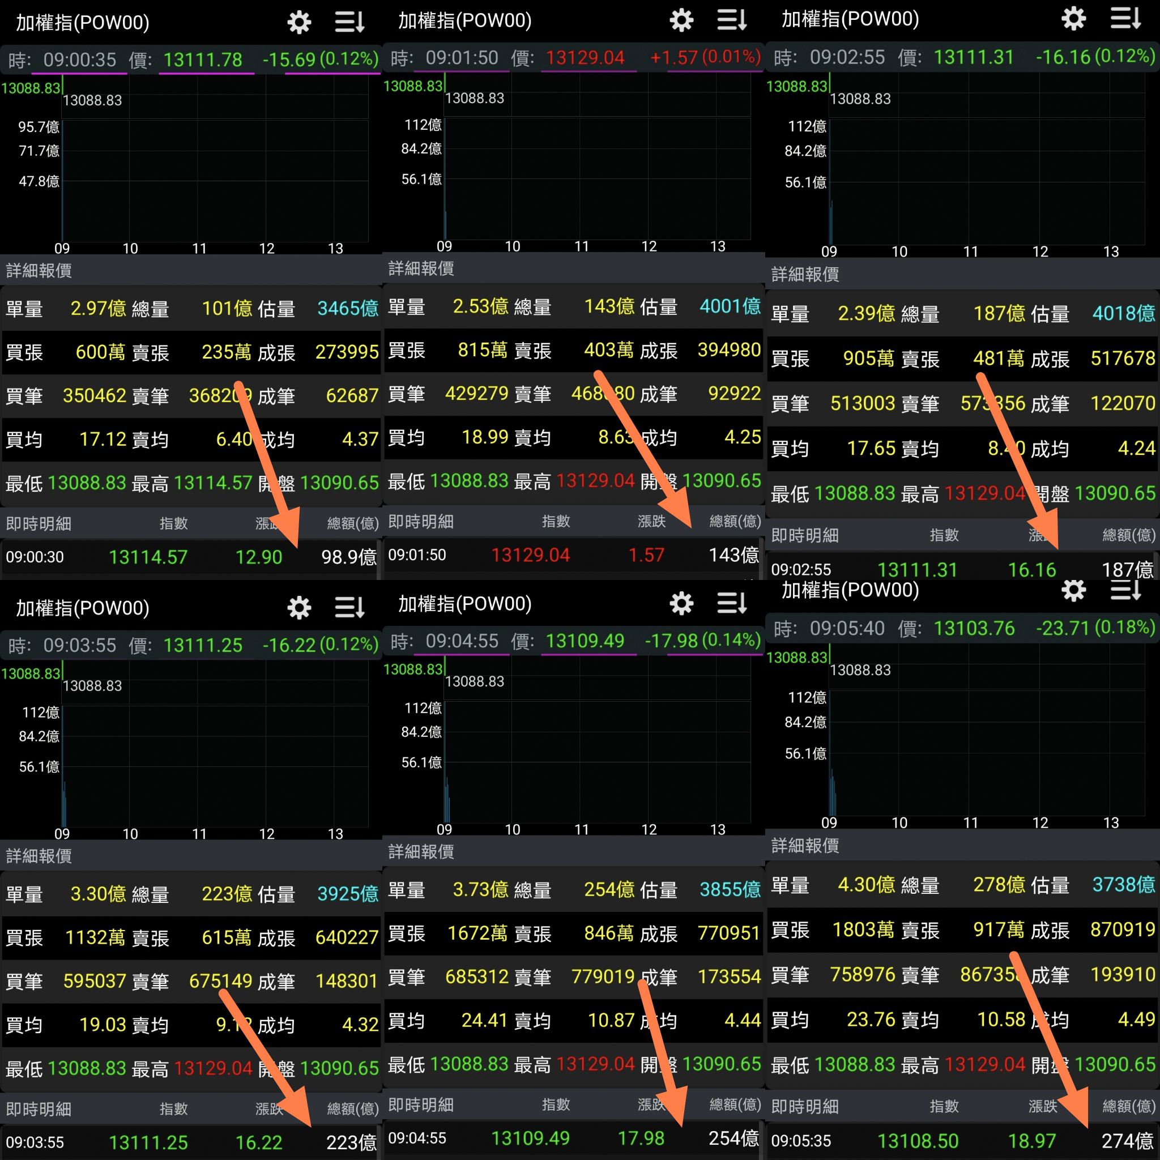Click the 估量 value 3465億
The height and width of the screenshot is (1160, 1160).
(348, 309)
